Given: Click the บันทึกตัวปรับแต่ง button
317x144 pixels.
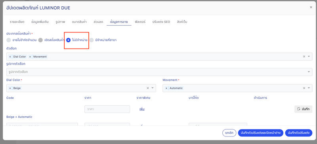Looking at the screenshot, I should (x=299, y=133).
